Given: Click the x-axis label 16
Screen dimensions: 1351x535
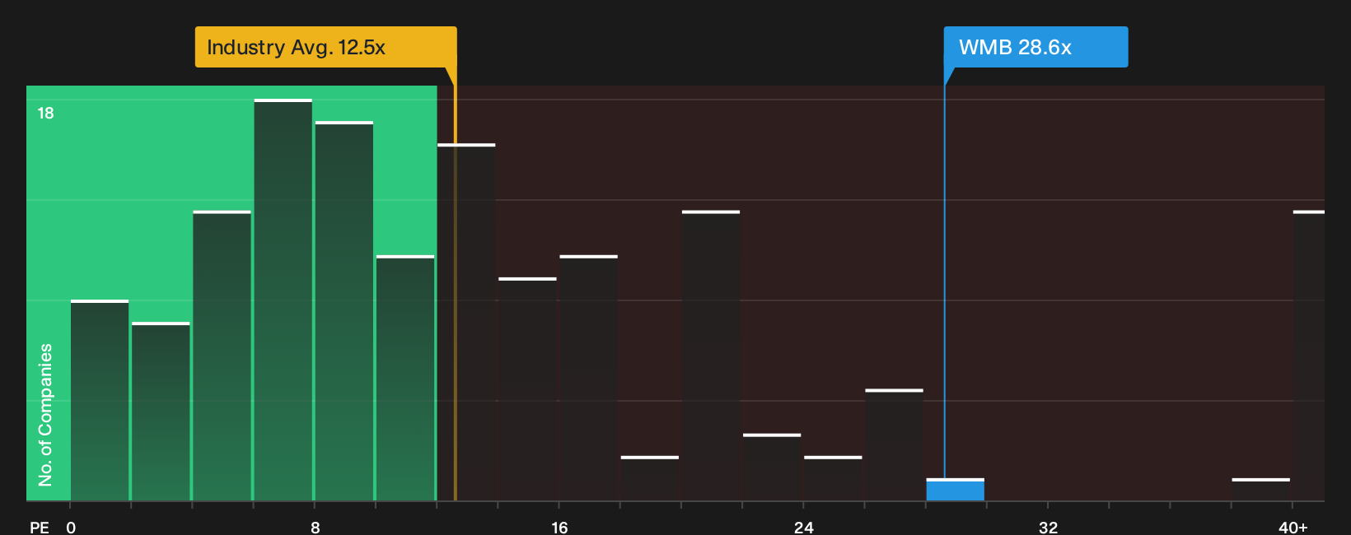Looking at the screenshot, I should click(x=559, y=527).
